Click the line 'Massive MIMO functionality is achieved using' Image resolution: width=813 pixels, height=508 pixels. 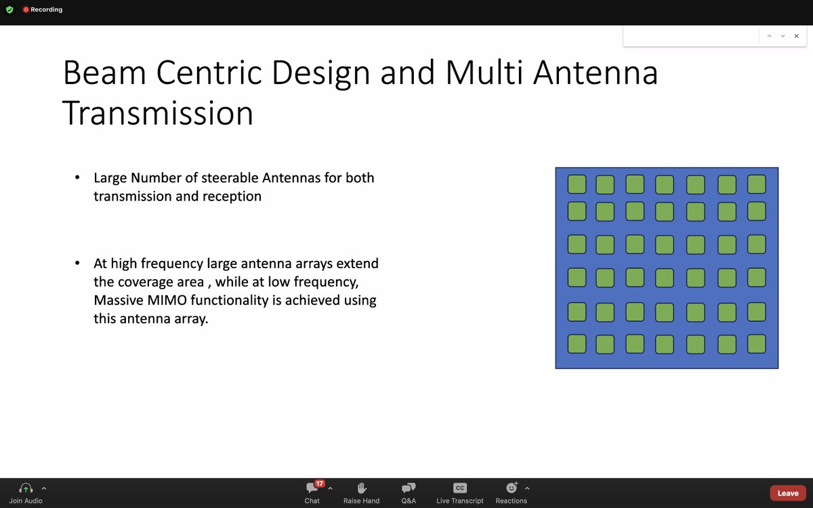(x=235, y=299)
